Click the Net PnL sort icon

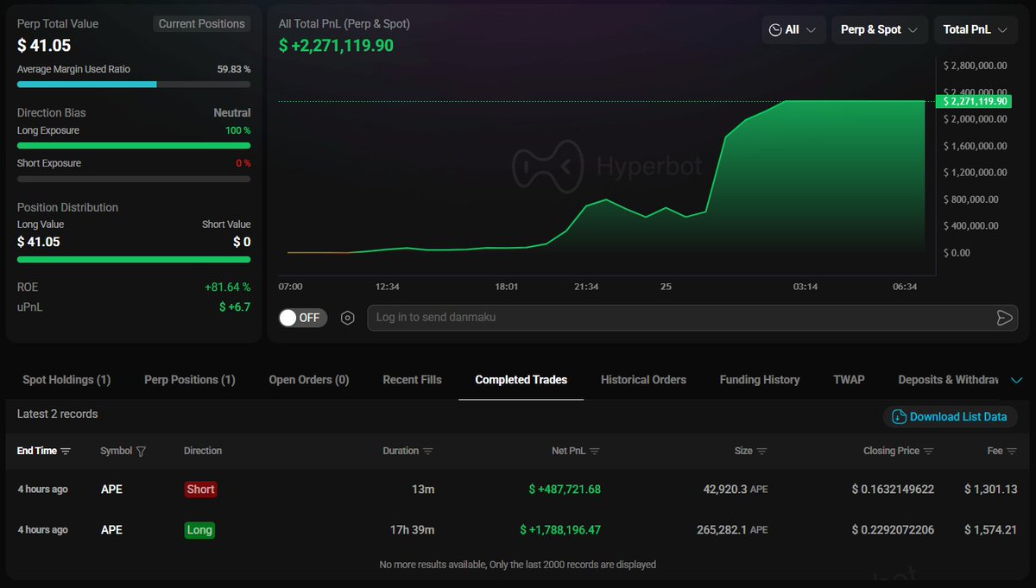(x=594, y=451)
